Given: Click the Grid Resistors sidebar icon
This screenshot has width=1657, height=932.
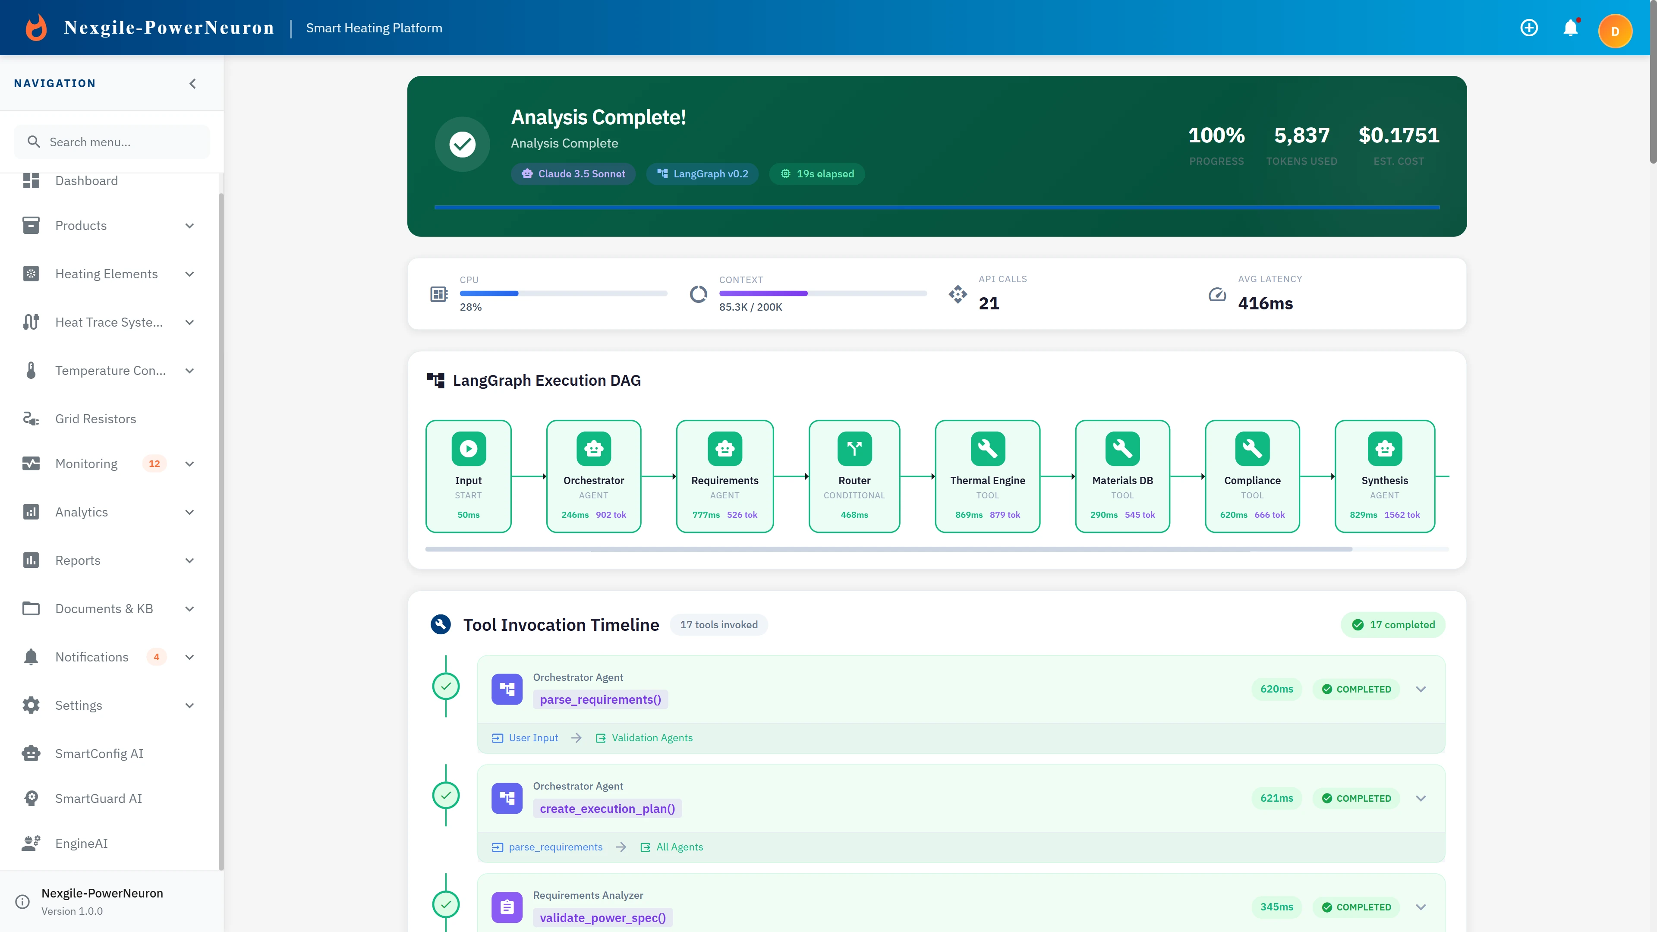Looking at the screenshot, I should click(x=31, y=418).
